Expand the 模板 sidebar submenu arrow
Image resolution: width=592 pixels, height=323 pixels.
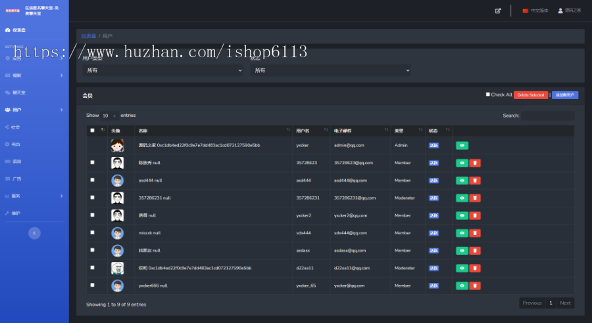pos(62,75)
